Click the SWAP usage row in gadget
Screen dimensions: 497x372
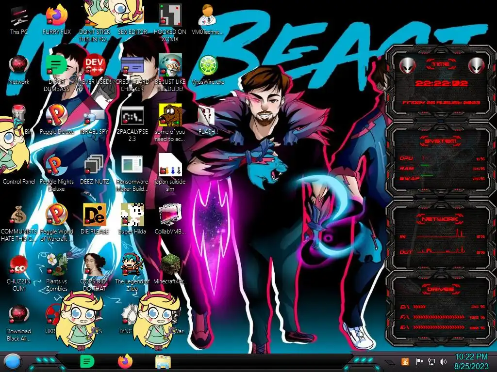coord(442,179)
